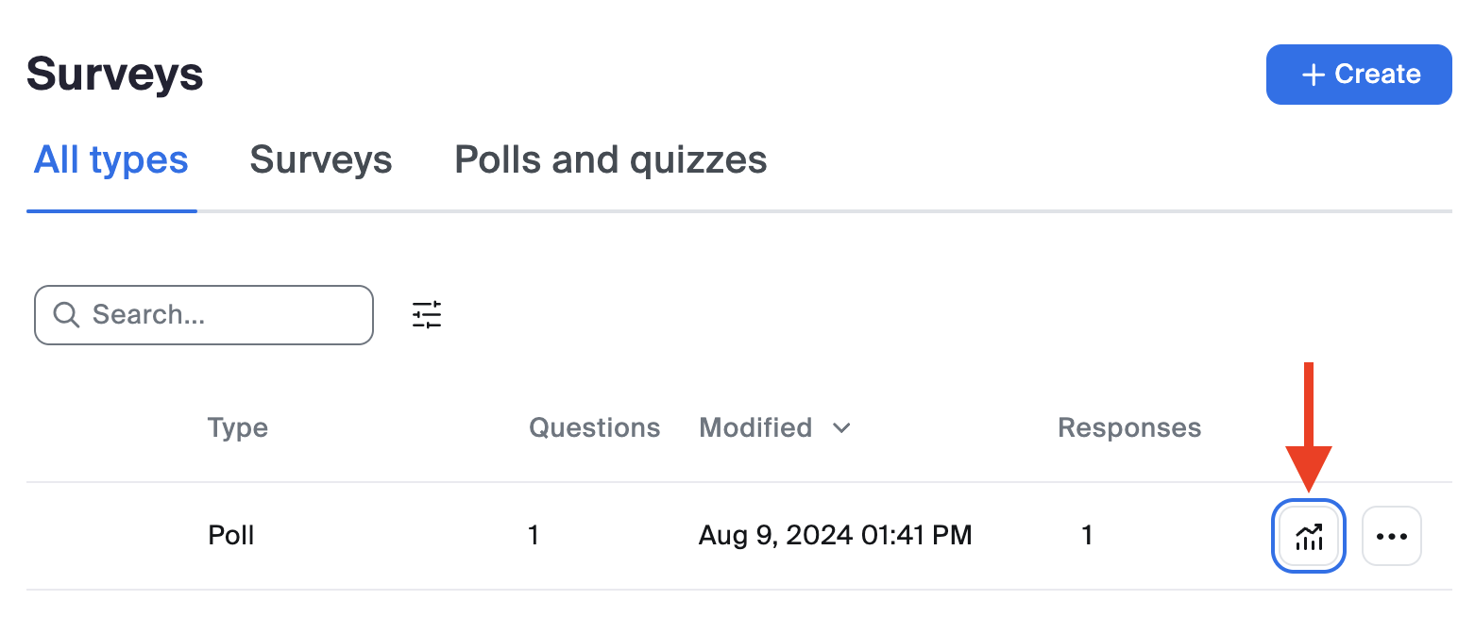This screenshot has height=617, width=1475.
Task: Click the Responses column header
Action: (x=1129, y=428)
